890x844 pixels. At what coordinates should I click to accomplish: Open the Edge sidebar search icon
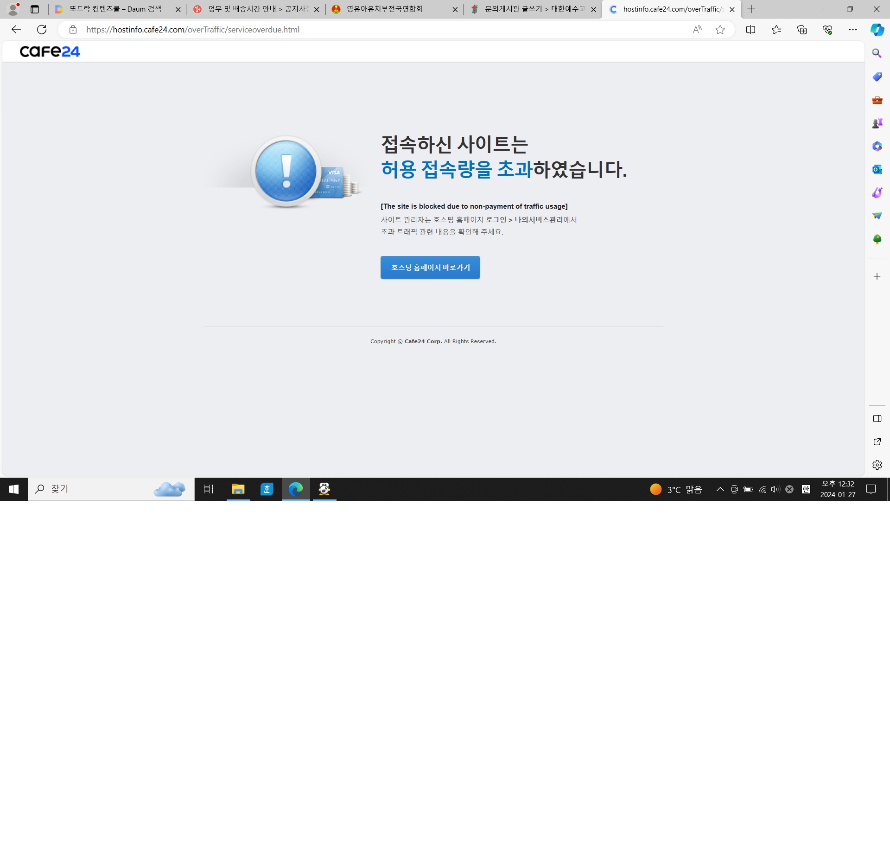point(877,53)
